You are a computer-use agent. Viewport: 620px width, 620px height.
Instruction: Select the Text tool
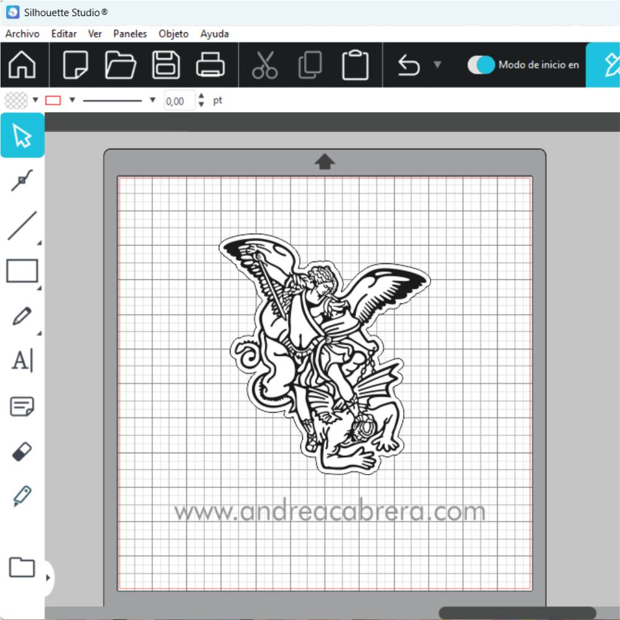click(x=22, y=360)
